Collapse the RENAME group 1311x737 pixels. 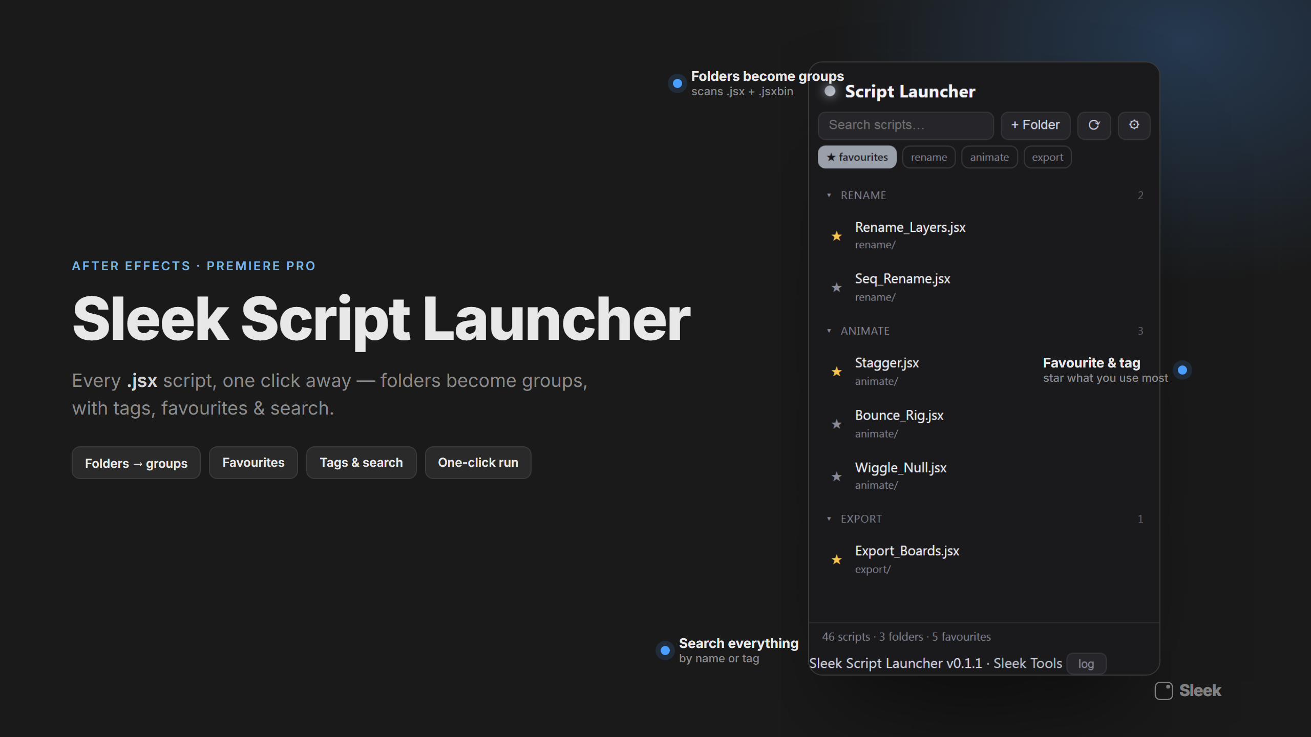click(x=829, y=195)
